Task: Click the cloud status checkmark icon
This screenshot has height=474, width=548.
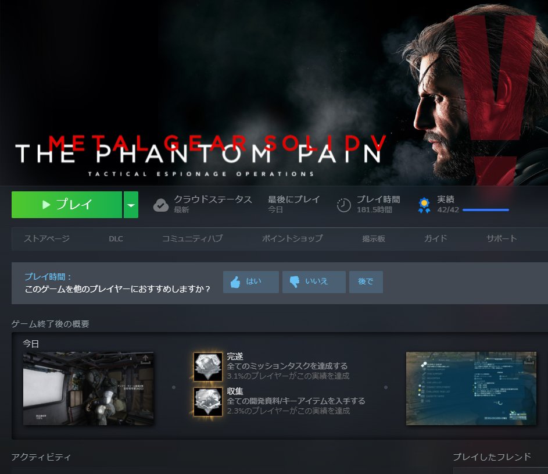Action: [161, 205]
